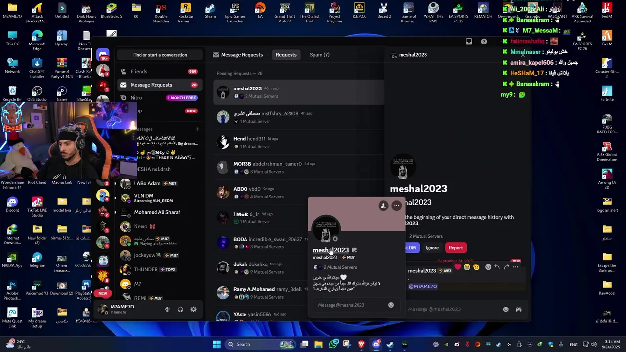Click @M7AME7O mention in message
Screen dimensions: 626x352
423,286
